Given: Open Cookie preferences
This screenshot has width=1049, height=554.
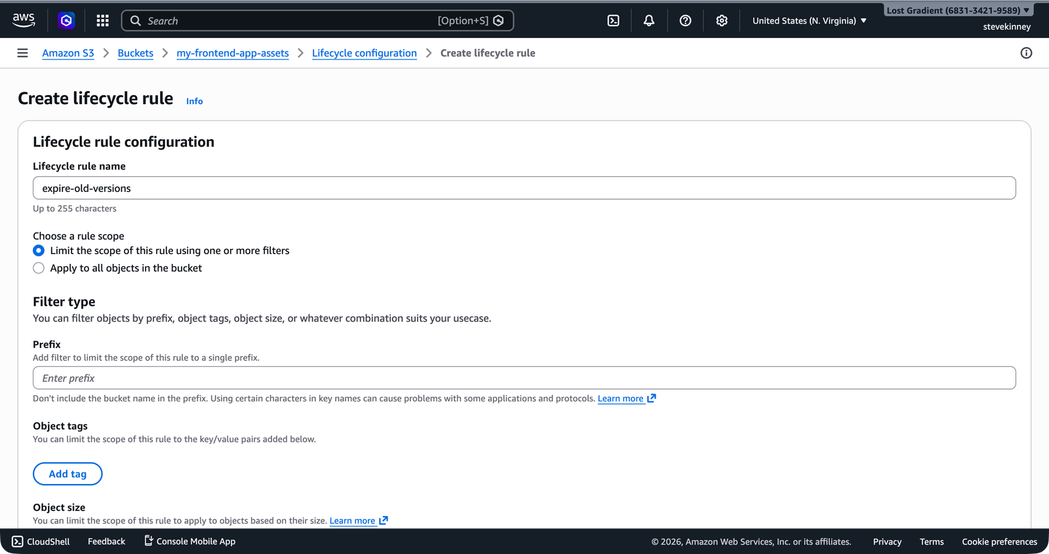Looking at the screenshot, I should coord(999,542).
